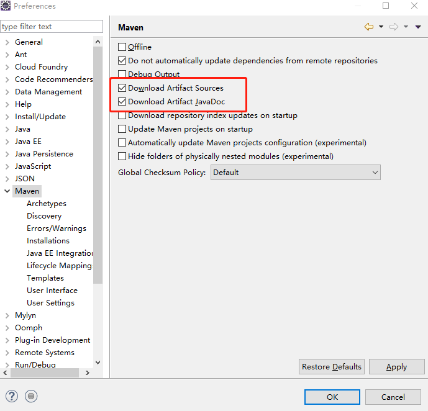Expand the Mylyn tree node

click(7, 315)
